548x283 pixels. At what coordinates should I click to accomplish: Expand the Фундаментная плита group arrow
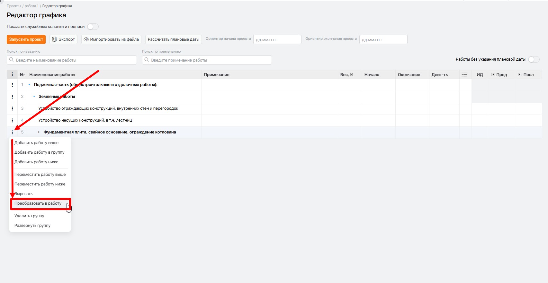tap(39, 132)
